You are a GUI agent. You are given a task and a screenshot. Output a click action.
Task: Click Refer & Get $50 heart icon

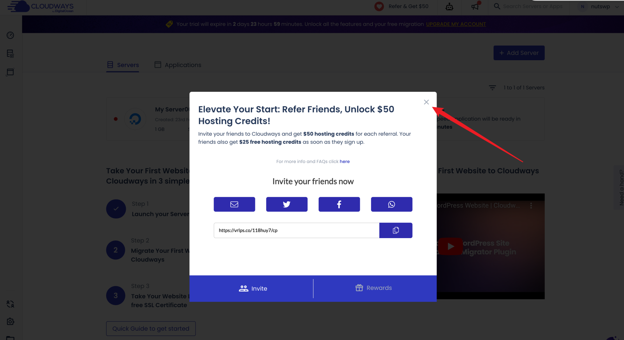(379, 6)
